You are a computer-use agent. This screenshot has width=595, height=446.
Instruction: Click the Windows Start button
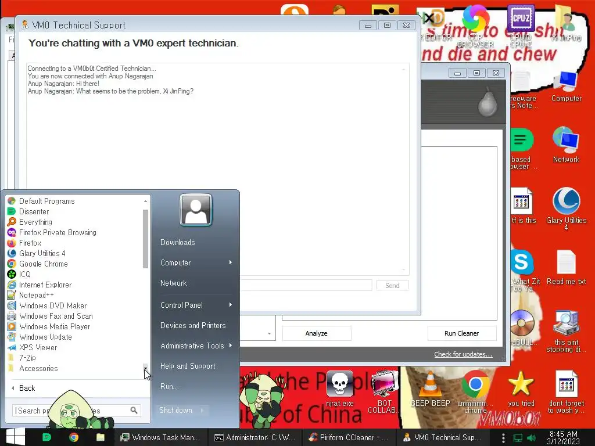16,437
